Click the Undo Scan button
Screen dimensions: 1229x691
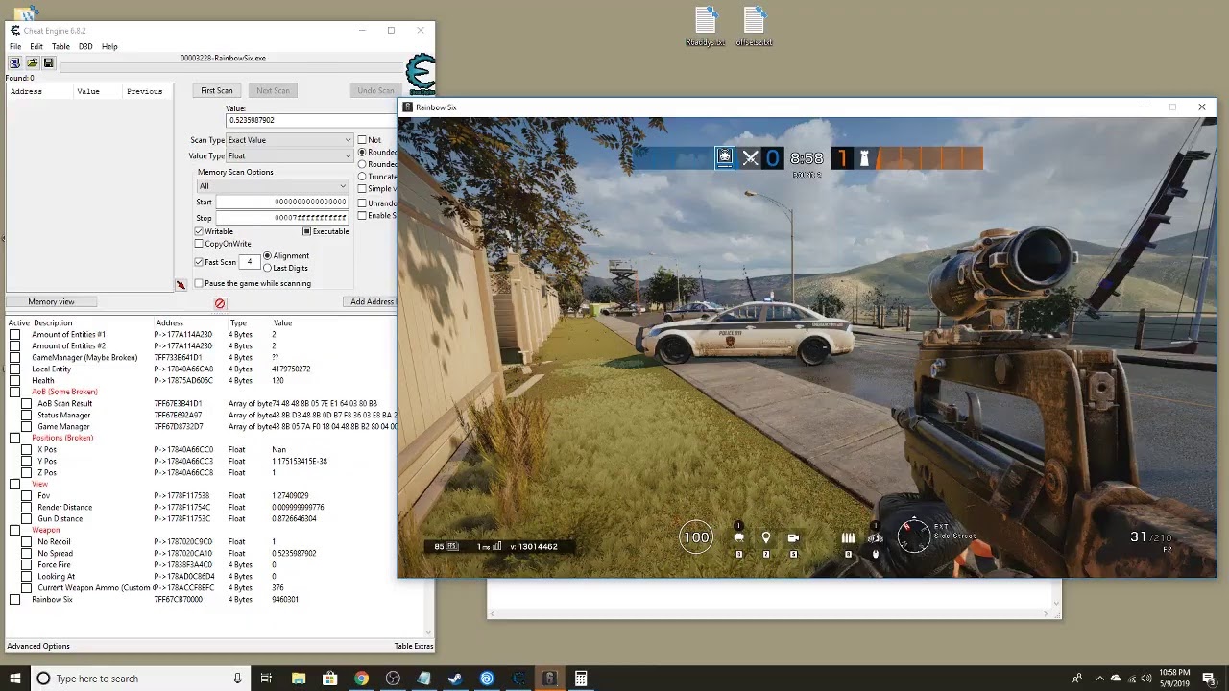click(375, 90)
